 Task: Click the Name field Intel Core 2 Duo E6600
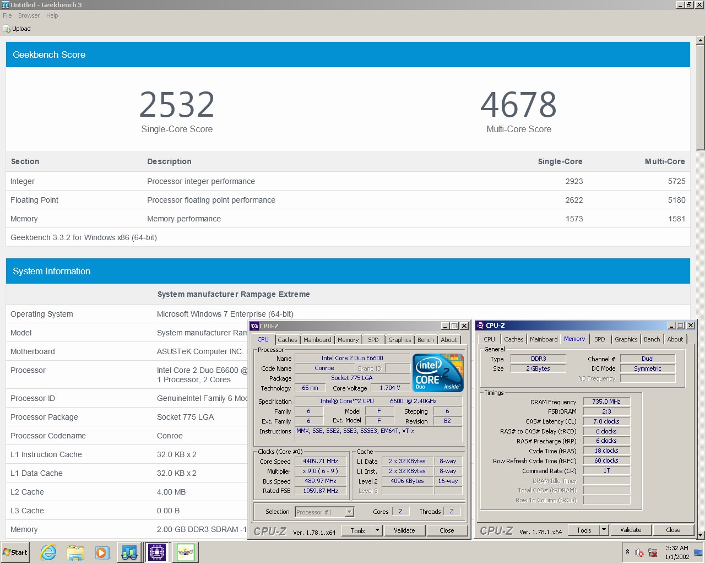352,358
